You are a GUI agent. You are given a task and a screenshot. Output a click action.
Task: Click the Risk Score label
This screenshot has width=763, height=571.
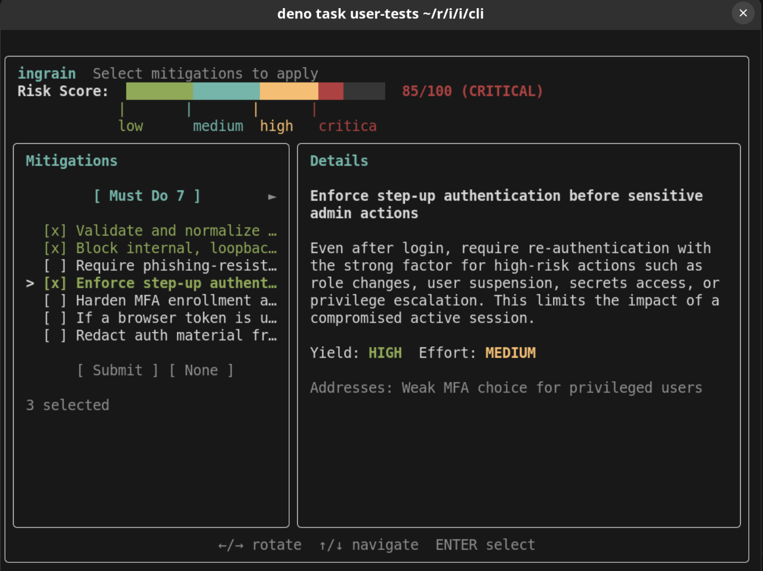coord(63,91)
